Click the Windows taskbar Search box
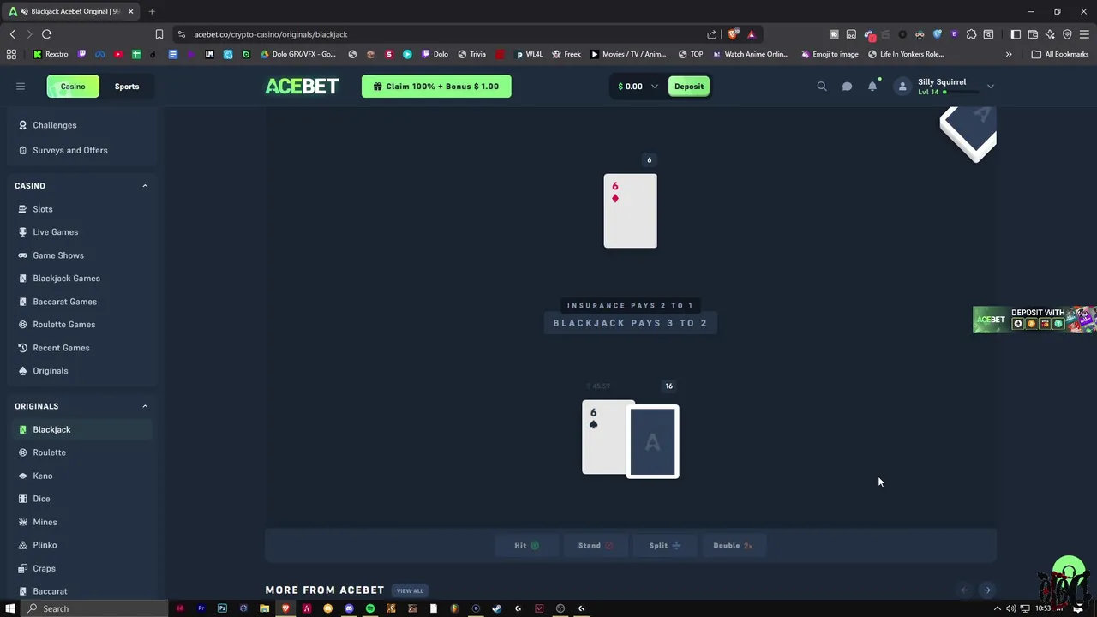 click(93, 608)
